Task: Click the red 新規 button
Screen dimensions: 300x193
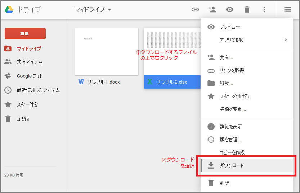Action: (x=25, y=33)
